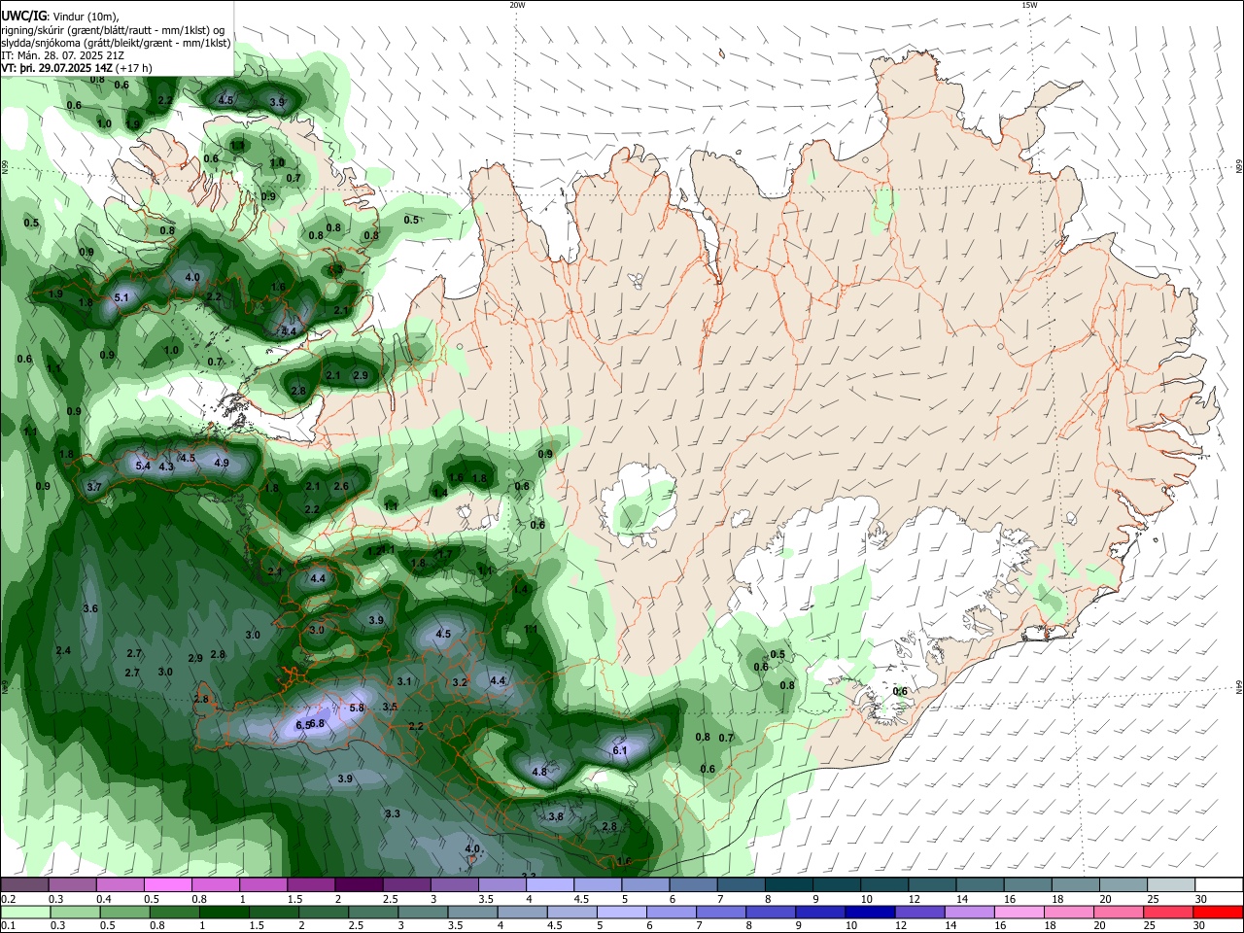Select the 2.4 precipitation value on the map
The width and height of the screenshot is (1244, 933).
(x=63, y=650)
